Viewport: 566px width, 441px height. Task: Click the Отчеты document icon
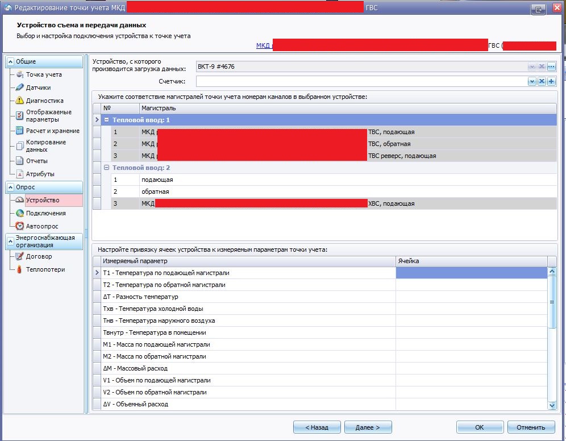click(20, 161)
